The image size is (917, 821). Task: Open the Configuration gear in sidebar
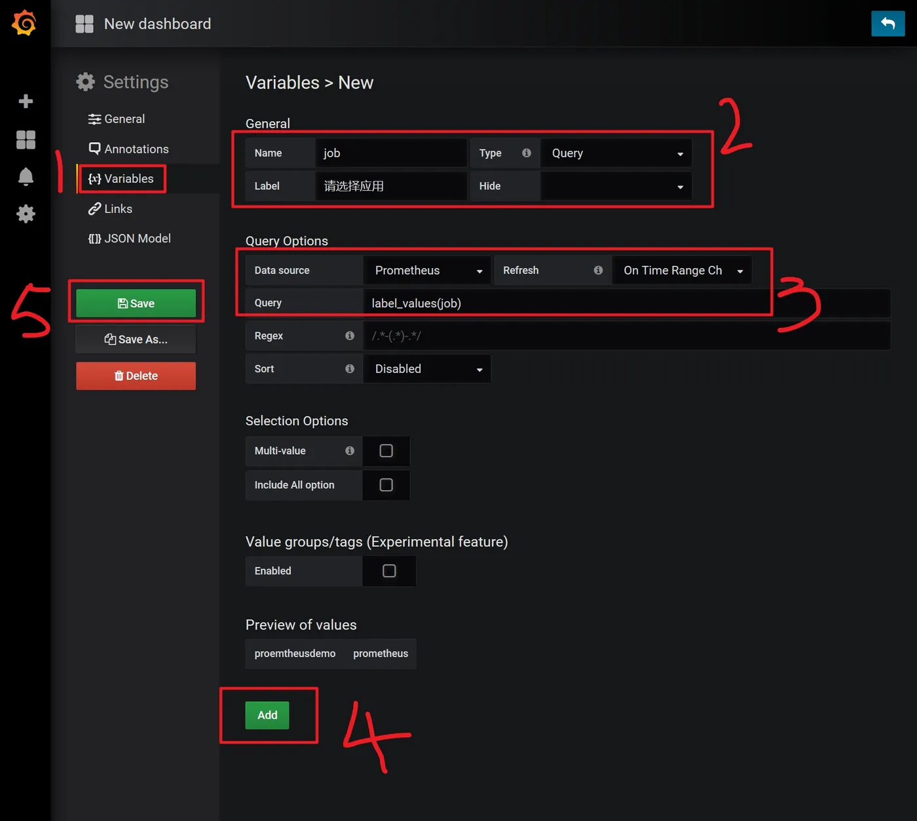pos(26,214)
